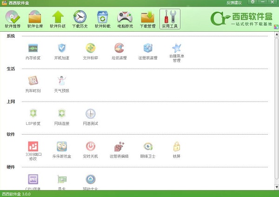Click the 生活 section heading
Viewport: 279px width, 197px height.
point(11,69)
